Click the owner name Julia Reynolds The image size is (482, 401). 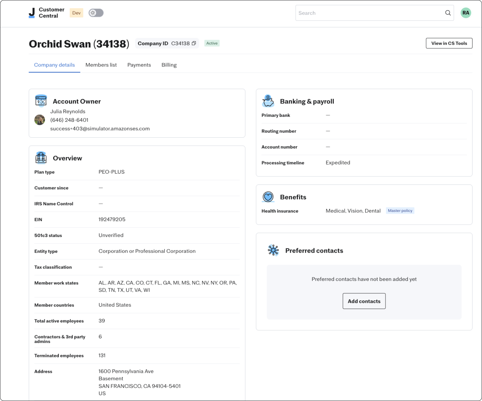[x=68, y=111]
